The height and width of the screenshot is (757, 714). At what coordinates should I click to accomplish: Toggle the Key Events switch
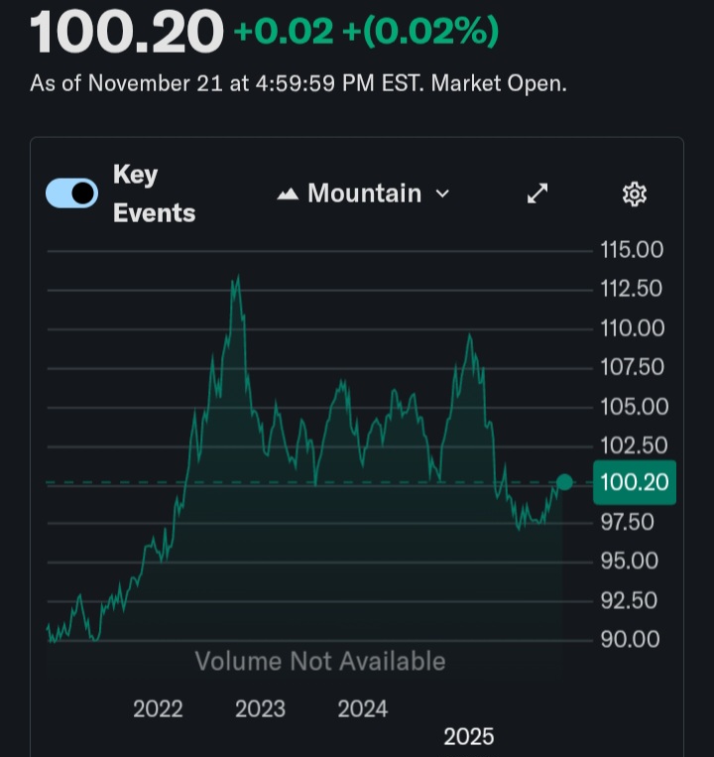tap(71, 192)
